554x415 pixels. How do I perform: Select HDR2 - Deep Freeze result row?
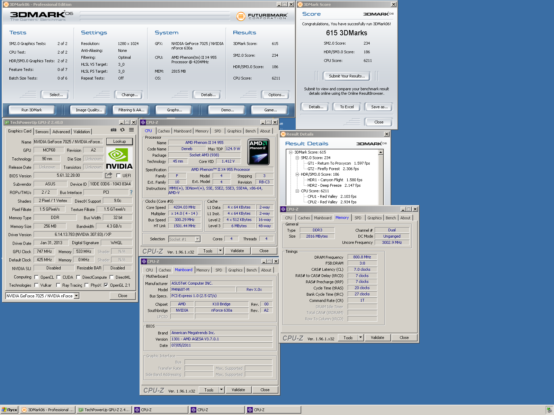pos(334,185)
